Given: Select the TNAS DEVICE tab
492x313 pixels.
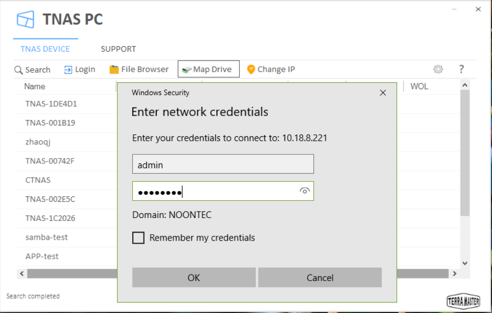Looking at the screenshot, I should [45, 49].
